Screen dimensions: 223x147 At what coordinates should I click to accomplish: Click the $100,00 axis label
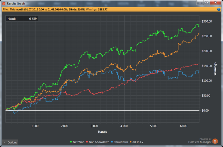[x=207, y=81]
